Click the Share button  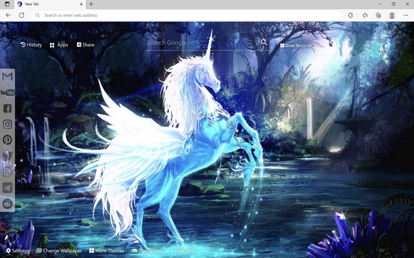(86, 45)
